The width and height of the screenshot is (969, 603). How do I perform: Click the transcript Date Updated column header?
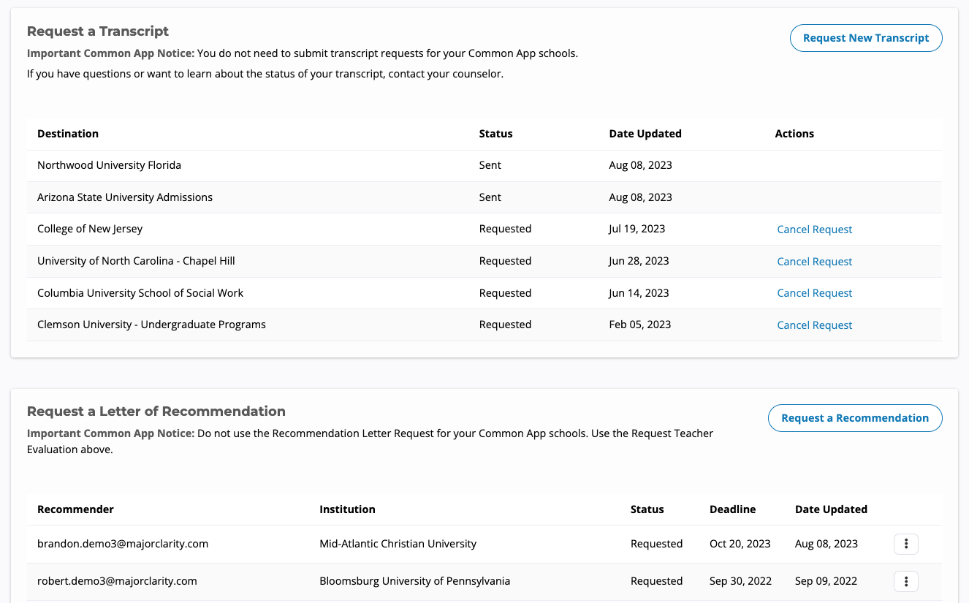(645, 134)
